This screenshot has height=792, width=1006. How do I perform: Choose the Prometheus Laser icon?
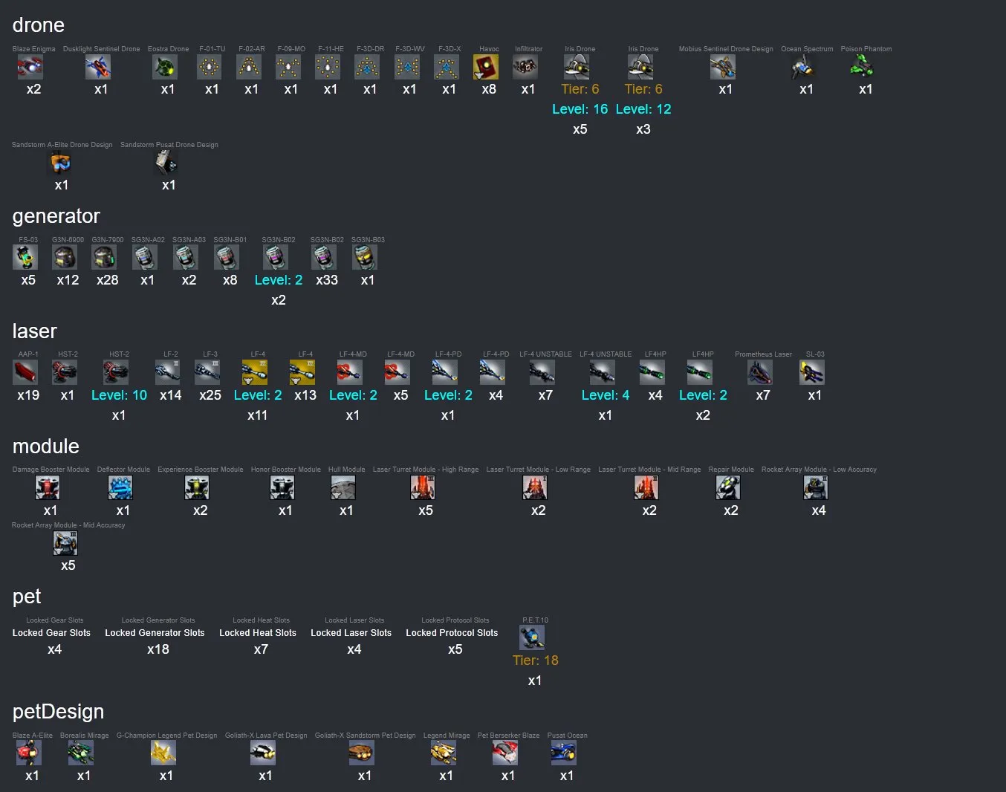click(760, 373)
